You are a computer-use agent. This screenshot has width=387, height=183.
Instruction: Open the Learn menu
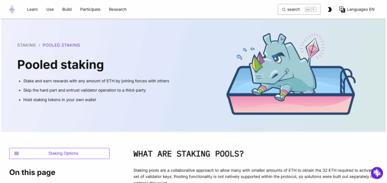click(33, 9)
